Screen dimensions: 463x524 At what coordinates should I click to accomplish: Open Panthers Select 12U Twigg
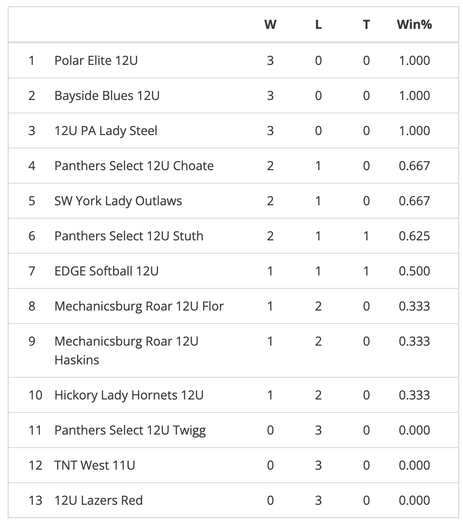click(x=130, y=430)
